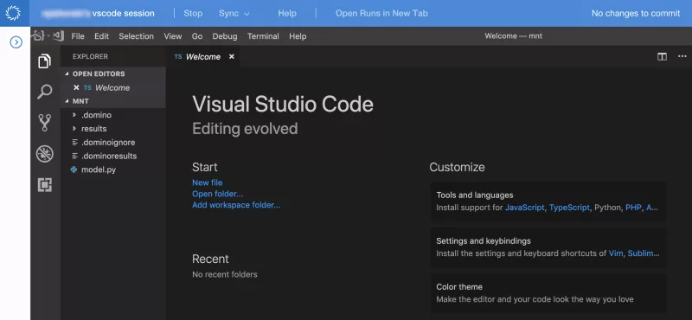Split the editor to the right
The image size is (692, 320).
[662, 56]
